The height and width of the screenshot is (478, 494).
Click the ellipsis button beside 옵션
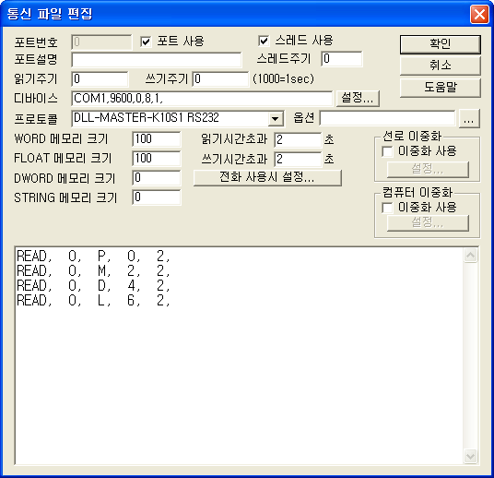[469, 119]
